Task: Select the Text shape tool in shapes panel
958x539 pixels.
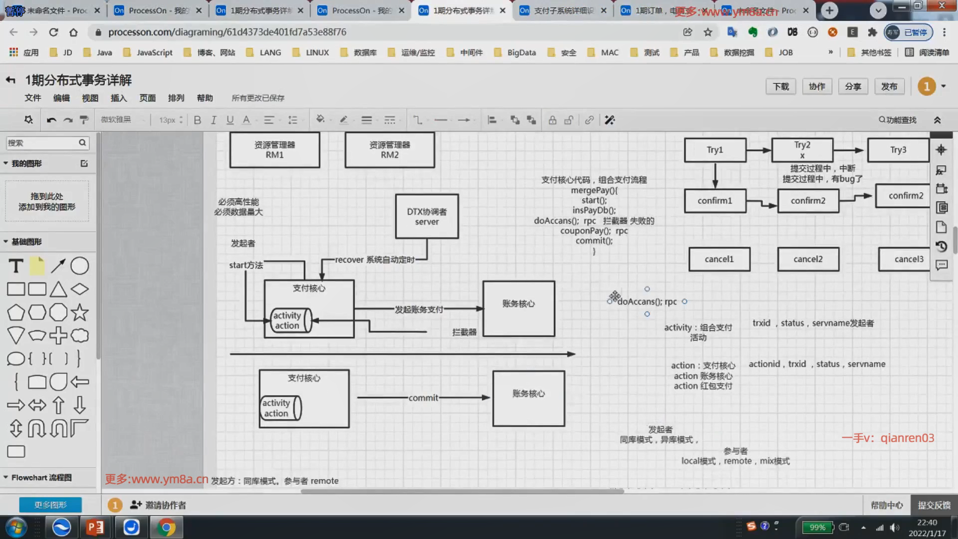Action: (16, 266)
